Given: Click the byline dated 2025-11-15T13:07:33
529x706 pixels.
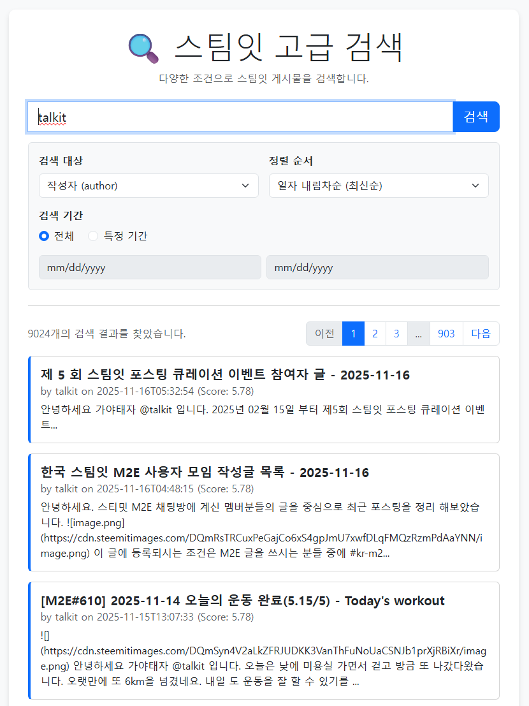Looking at the screenshot, I should pos(147,617).
